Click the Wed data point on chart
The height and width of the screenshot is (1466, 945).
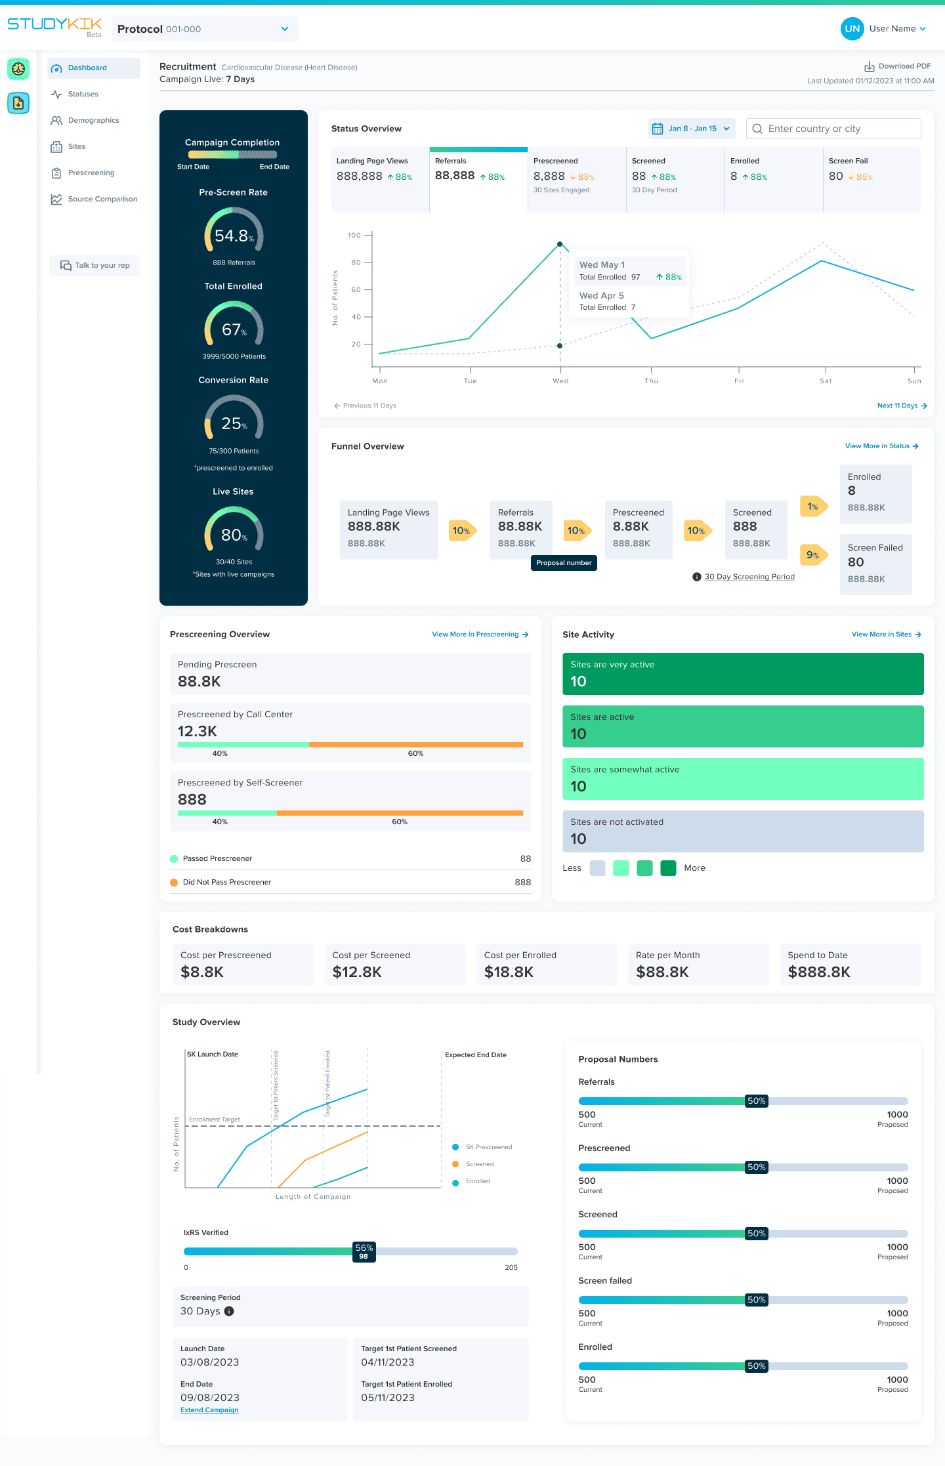560,244
